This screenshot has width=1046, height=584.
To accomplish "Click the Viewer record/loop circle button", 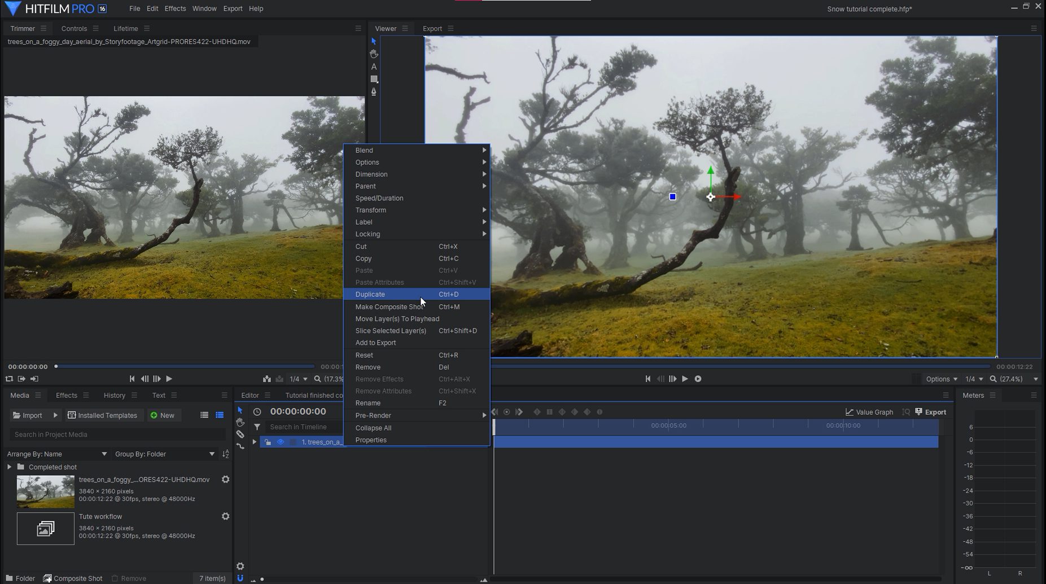I will pyautogui.click(x=698, y=379).
